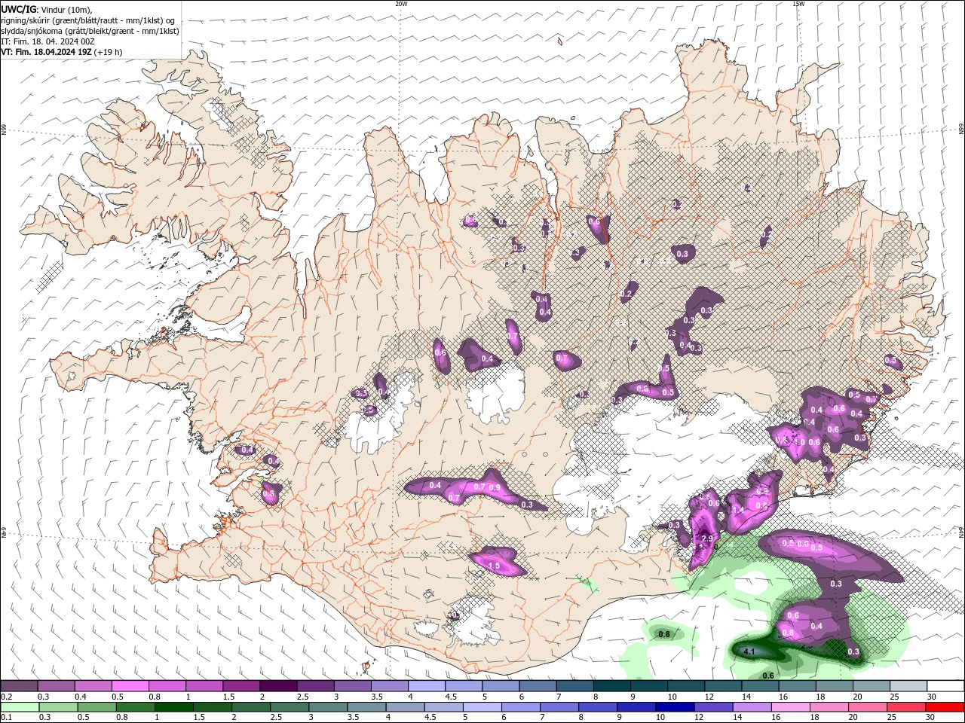Click the 'VT: Fim. 18.04.2024 19Z' valid time line
Viewport: 965px width, 723px height.
click(47, 52)
